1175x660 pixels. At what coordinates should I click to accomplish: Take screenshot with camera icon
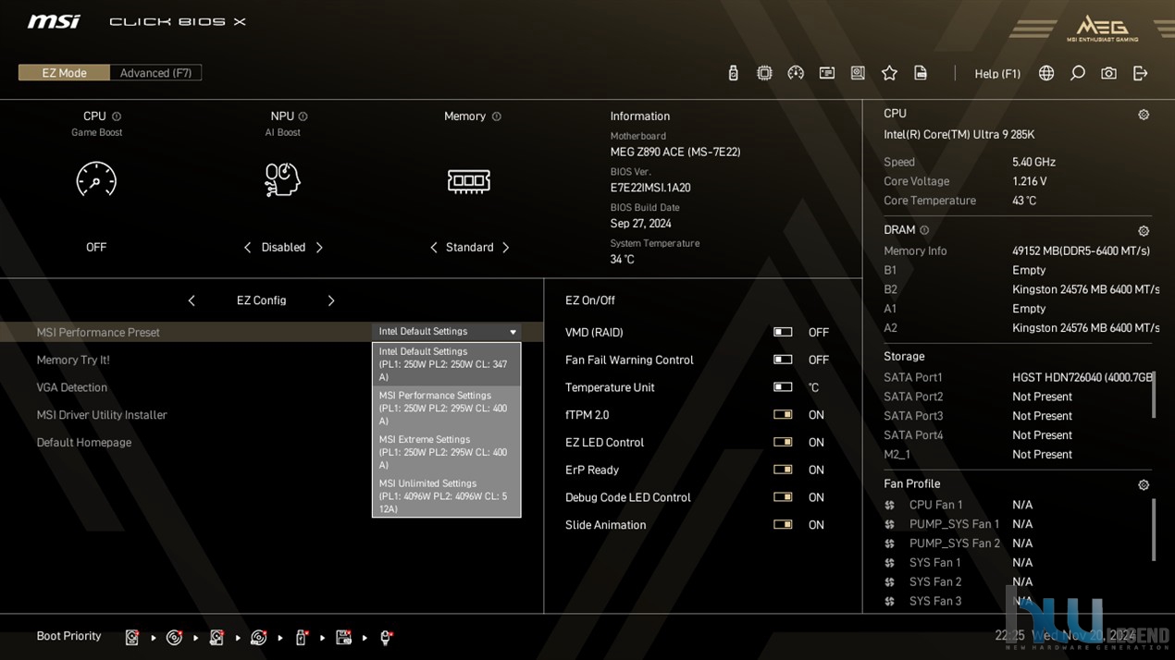tap(1108, 73)
